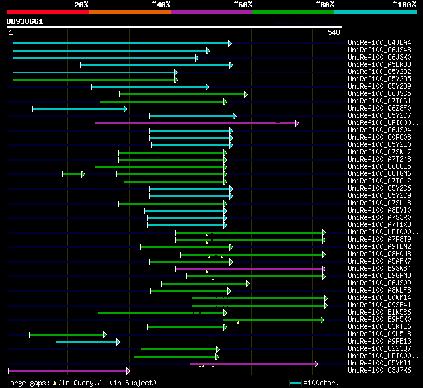Click the UniRef100_B9H5X0 text label
423x388 pixels.
[x=379, y=320]
